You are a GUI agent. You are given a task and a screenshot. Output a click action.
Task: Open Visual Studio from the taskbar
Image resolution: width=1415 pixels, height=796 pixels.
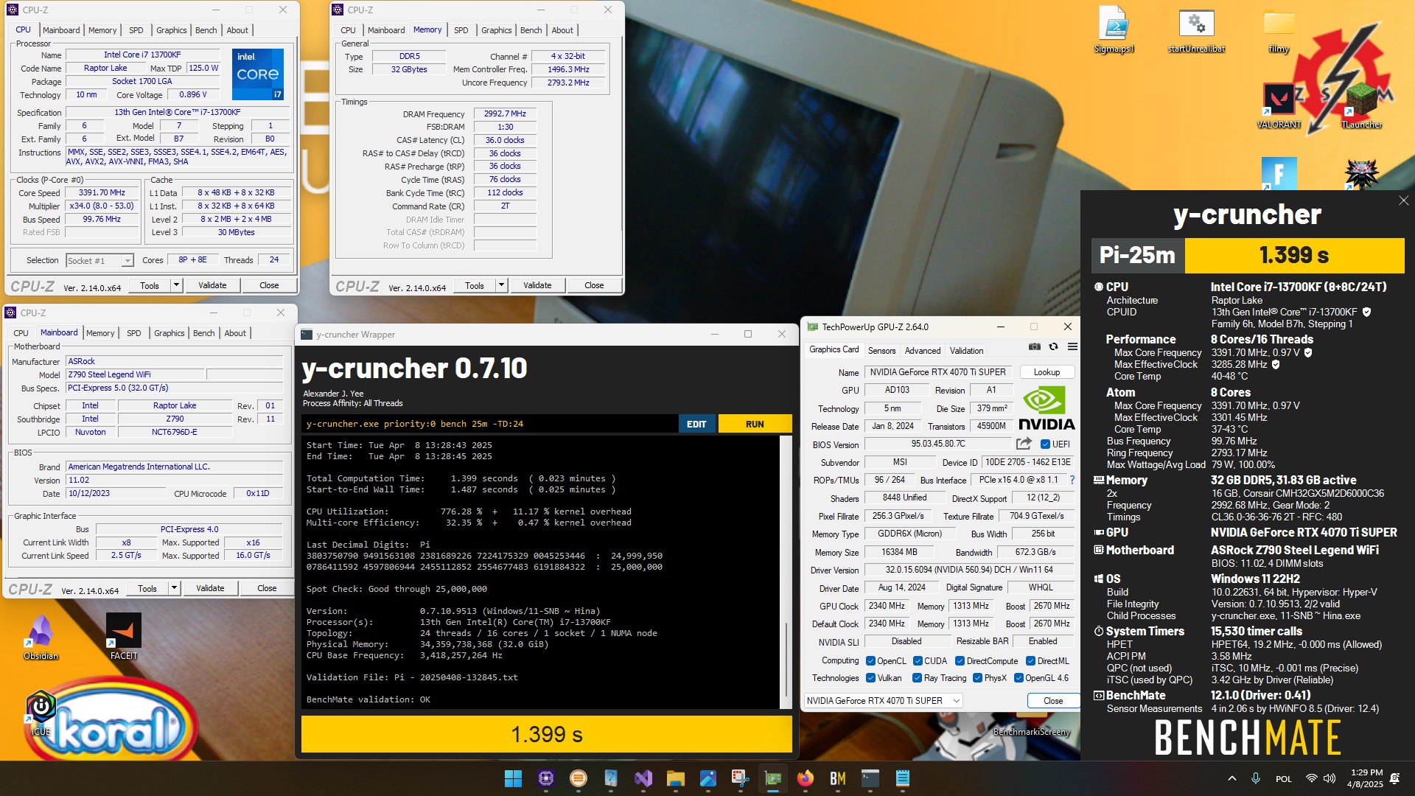(643, 778)
